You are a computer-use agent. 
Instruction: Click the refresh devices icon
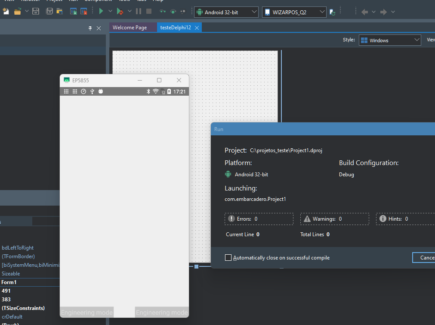click(332, 12)
